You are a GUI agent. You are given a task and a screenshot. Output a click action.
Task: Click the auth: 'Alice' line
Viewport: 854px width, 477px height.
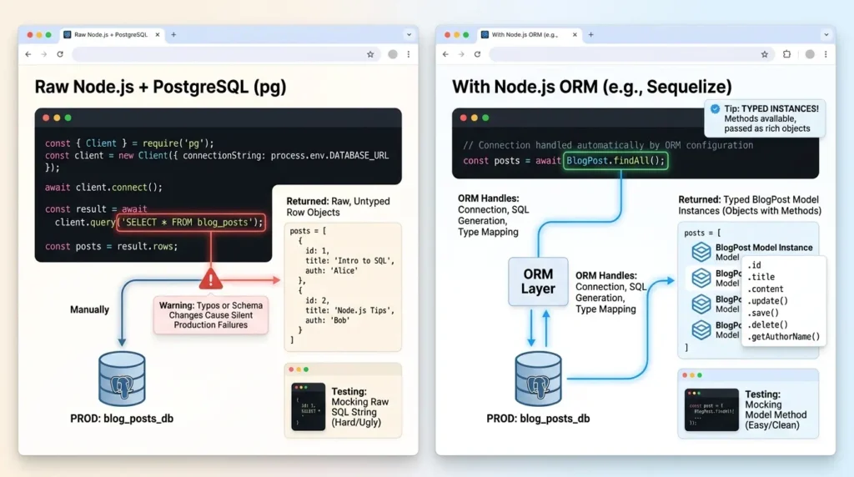(x=332, y=271)
